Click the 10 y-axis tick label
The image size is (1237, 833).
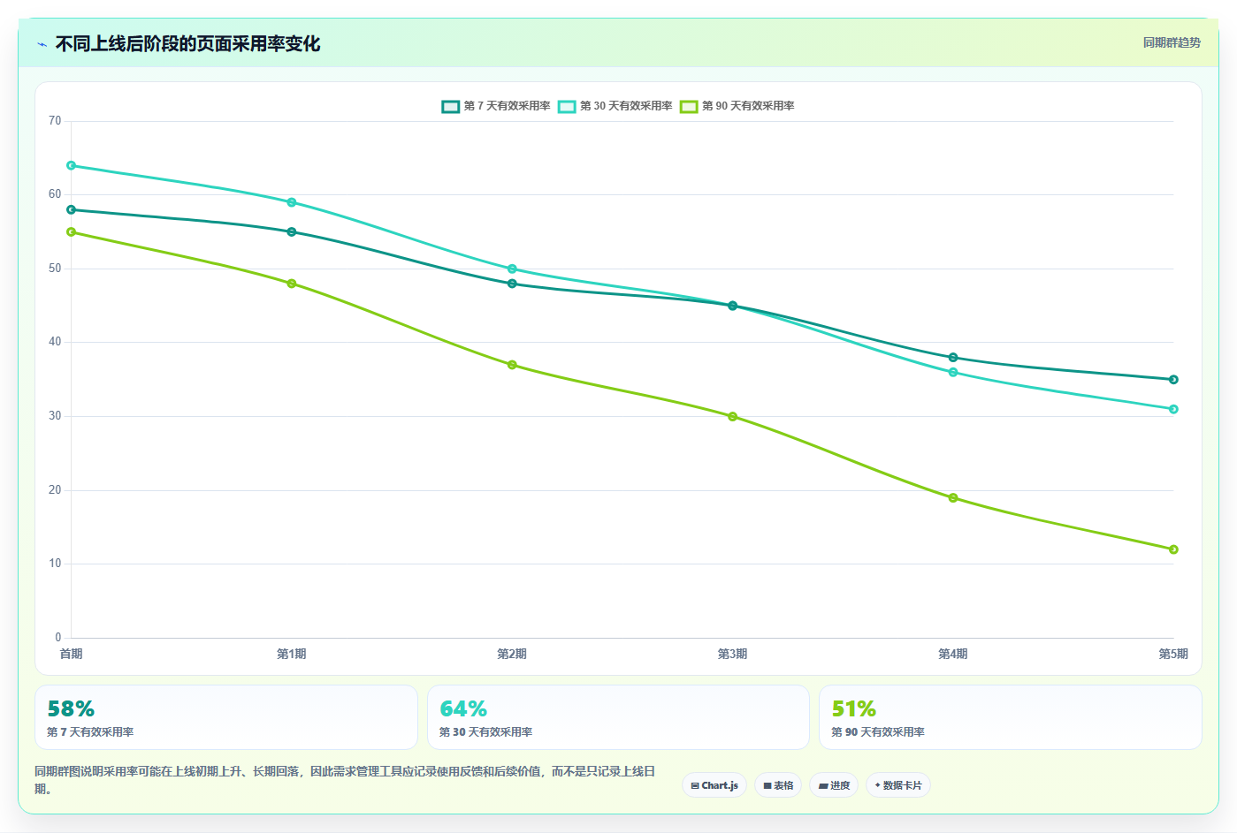click(55, 564)
